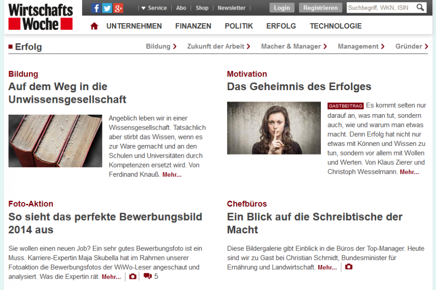Open the camera icon under Bewerbungsbild article
Image resolution: width=436 pixels, height=290 pixels.
(133, 276)
